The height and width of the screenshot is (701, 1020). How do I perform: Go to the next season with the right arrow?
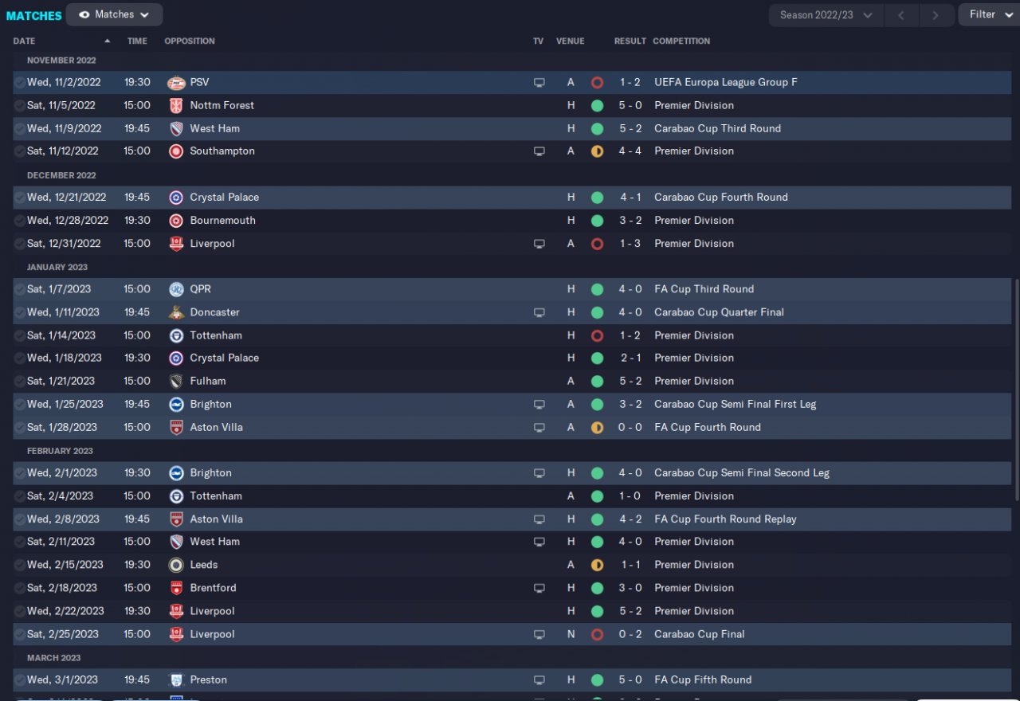coord(936,15)
